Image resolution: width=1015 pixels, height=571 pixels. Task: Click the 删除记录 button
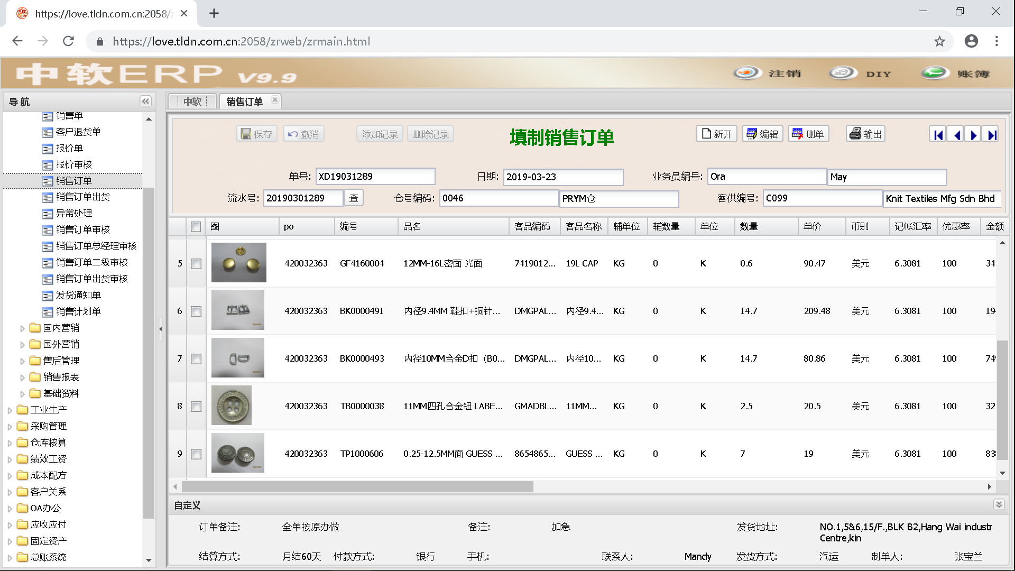(x=430, y=134)
